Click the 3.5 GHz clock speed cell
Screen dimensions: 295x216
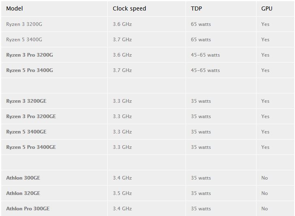click(x=122, y=193)
